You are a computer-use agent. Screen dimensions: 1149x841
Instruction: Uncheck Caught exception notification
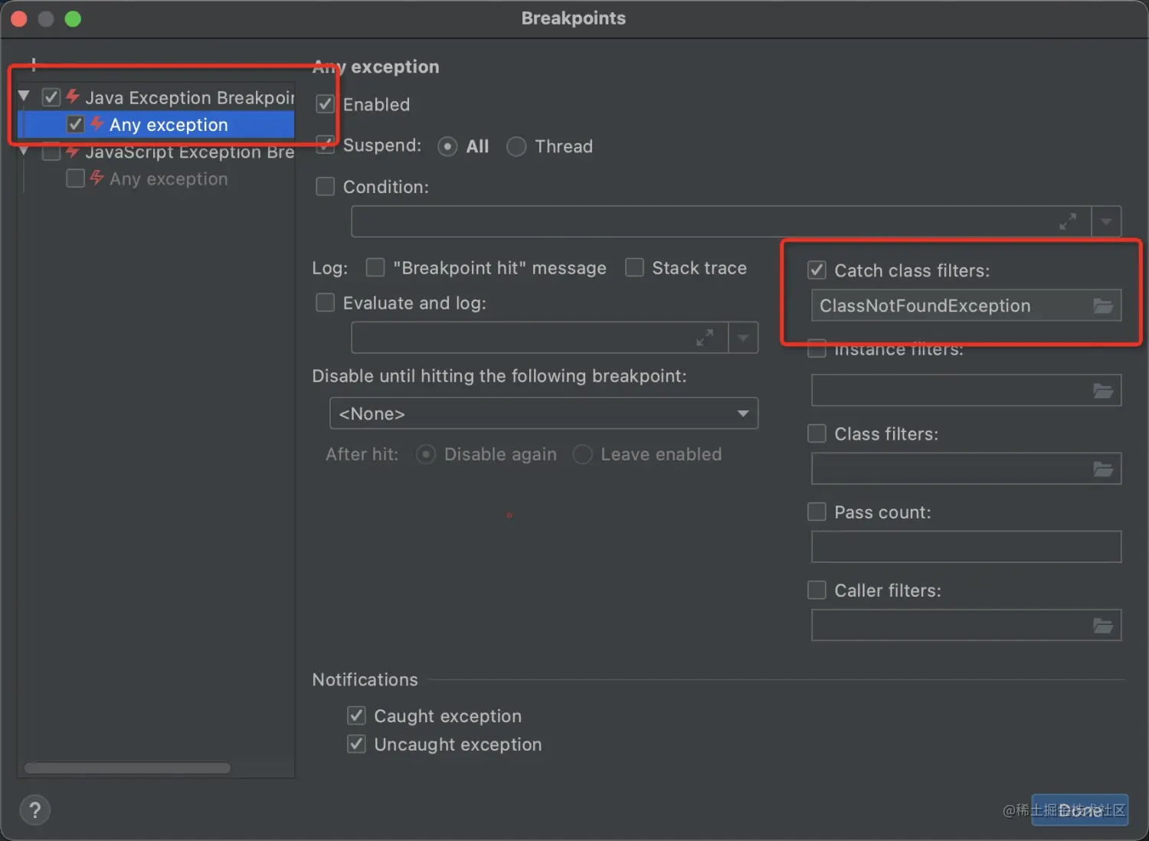click(x=356, y=715)
